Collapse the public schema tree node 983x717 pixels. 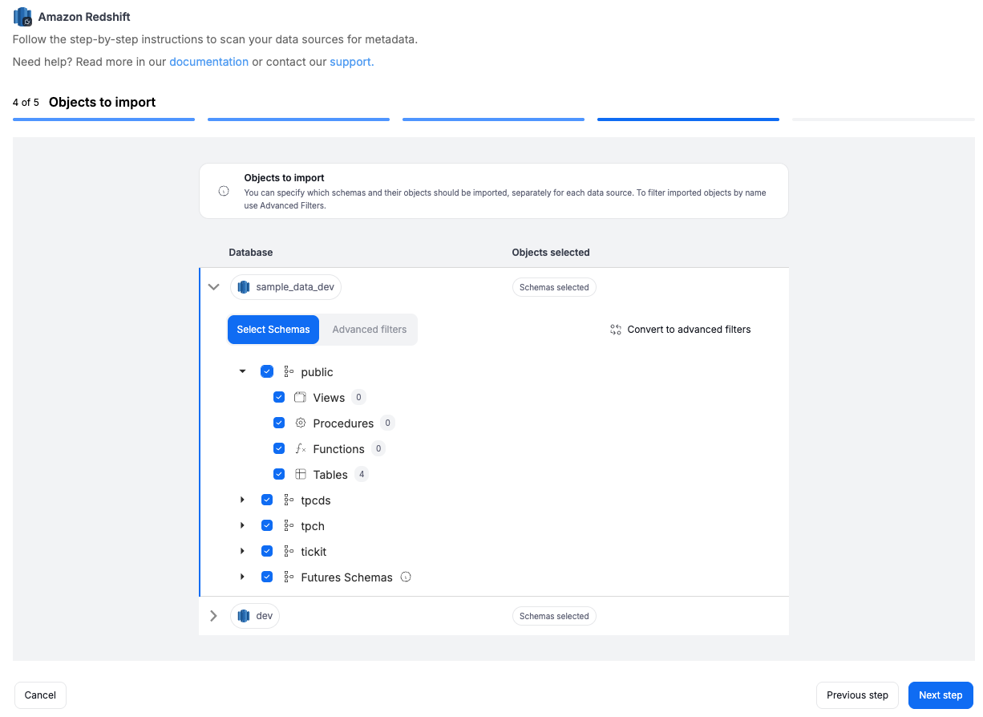(242, 371)
